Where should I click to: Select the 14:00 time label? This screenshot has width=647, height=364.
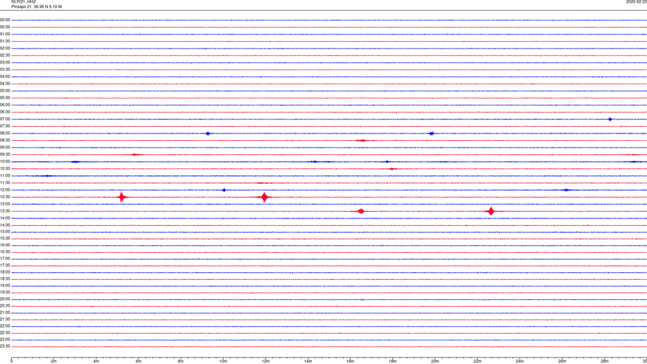(5, 218)
